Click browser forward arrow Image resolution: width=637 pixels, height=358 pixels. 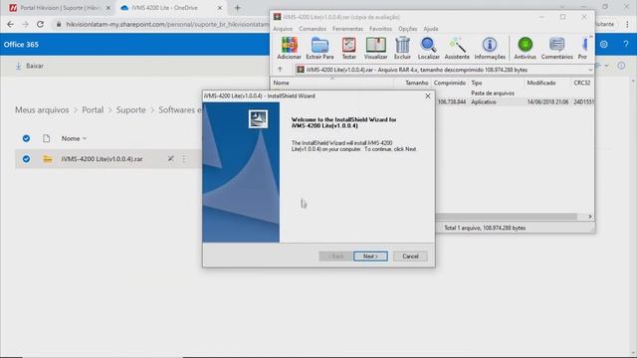[x=25, y=24]
